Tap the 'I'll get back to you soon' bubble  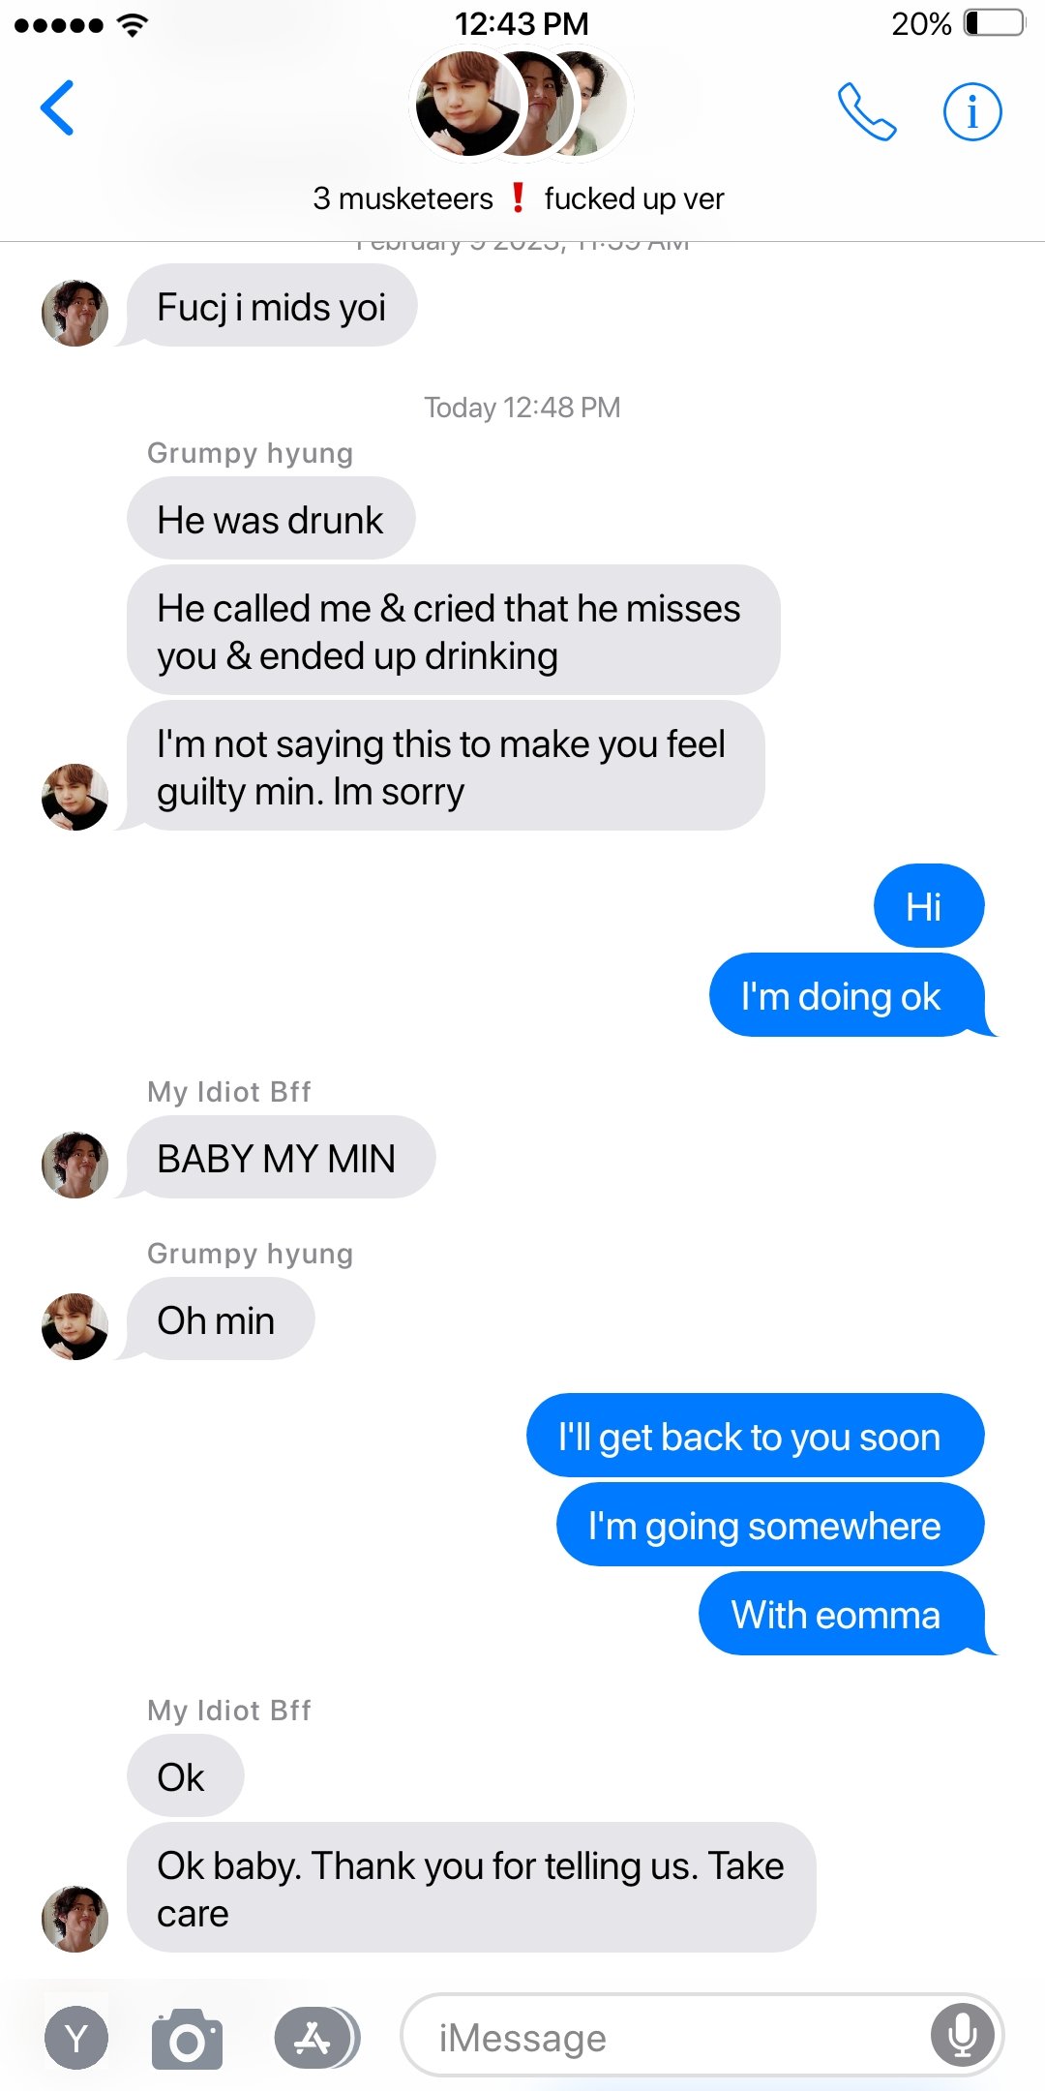point(755,1436)
